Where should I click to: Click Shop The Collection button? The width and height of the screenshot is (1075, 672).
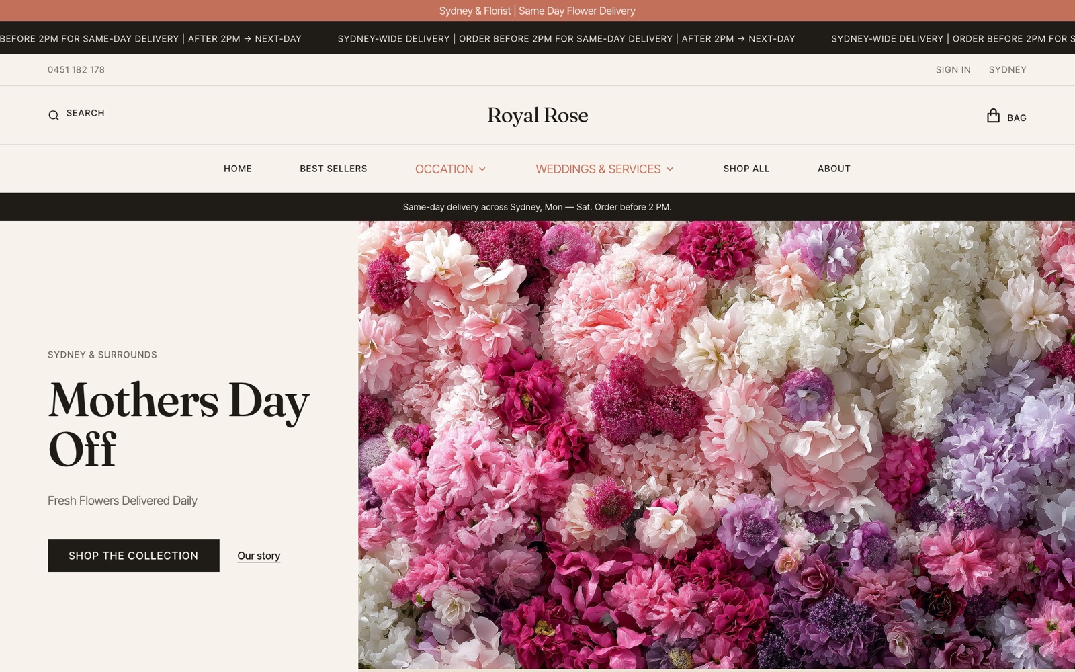[134, 556]
